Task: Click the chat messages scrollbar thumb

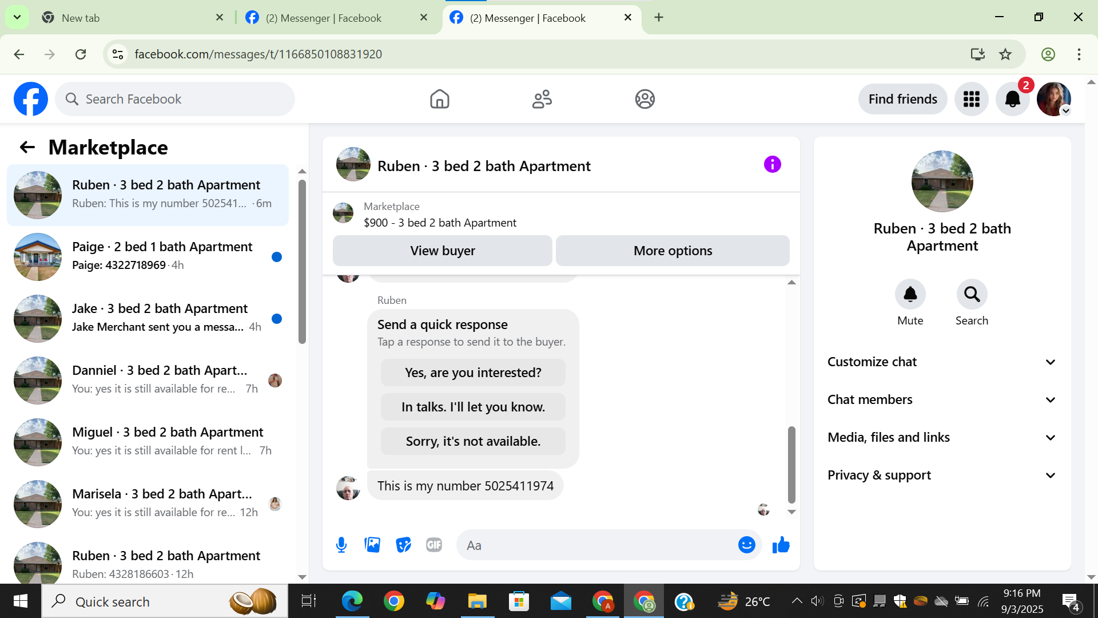Action: tap(791, 464)
